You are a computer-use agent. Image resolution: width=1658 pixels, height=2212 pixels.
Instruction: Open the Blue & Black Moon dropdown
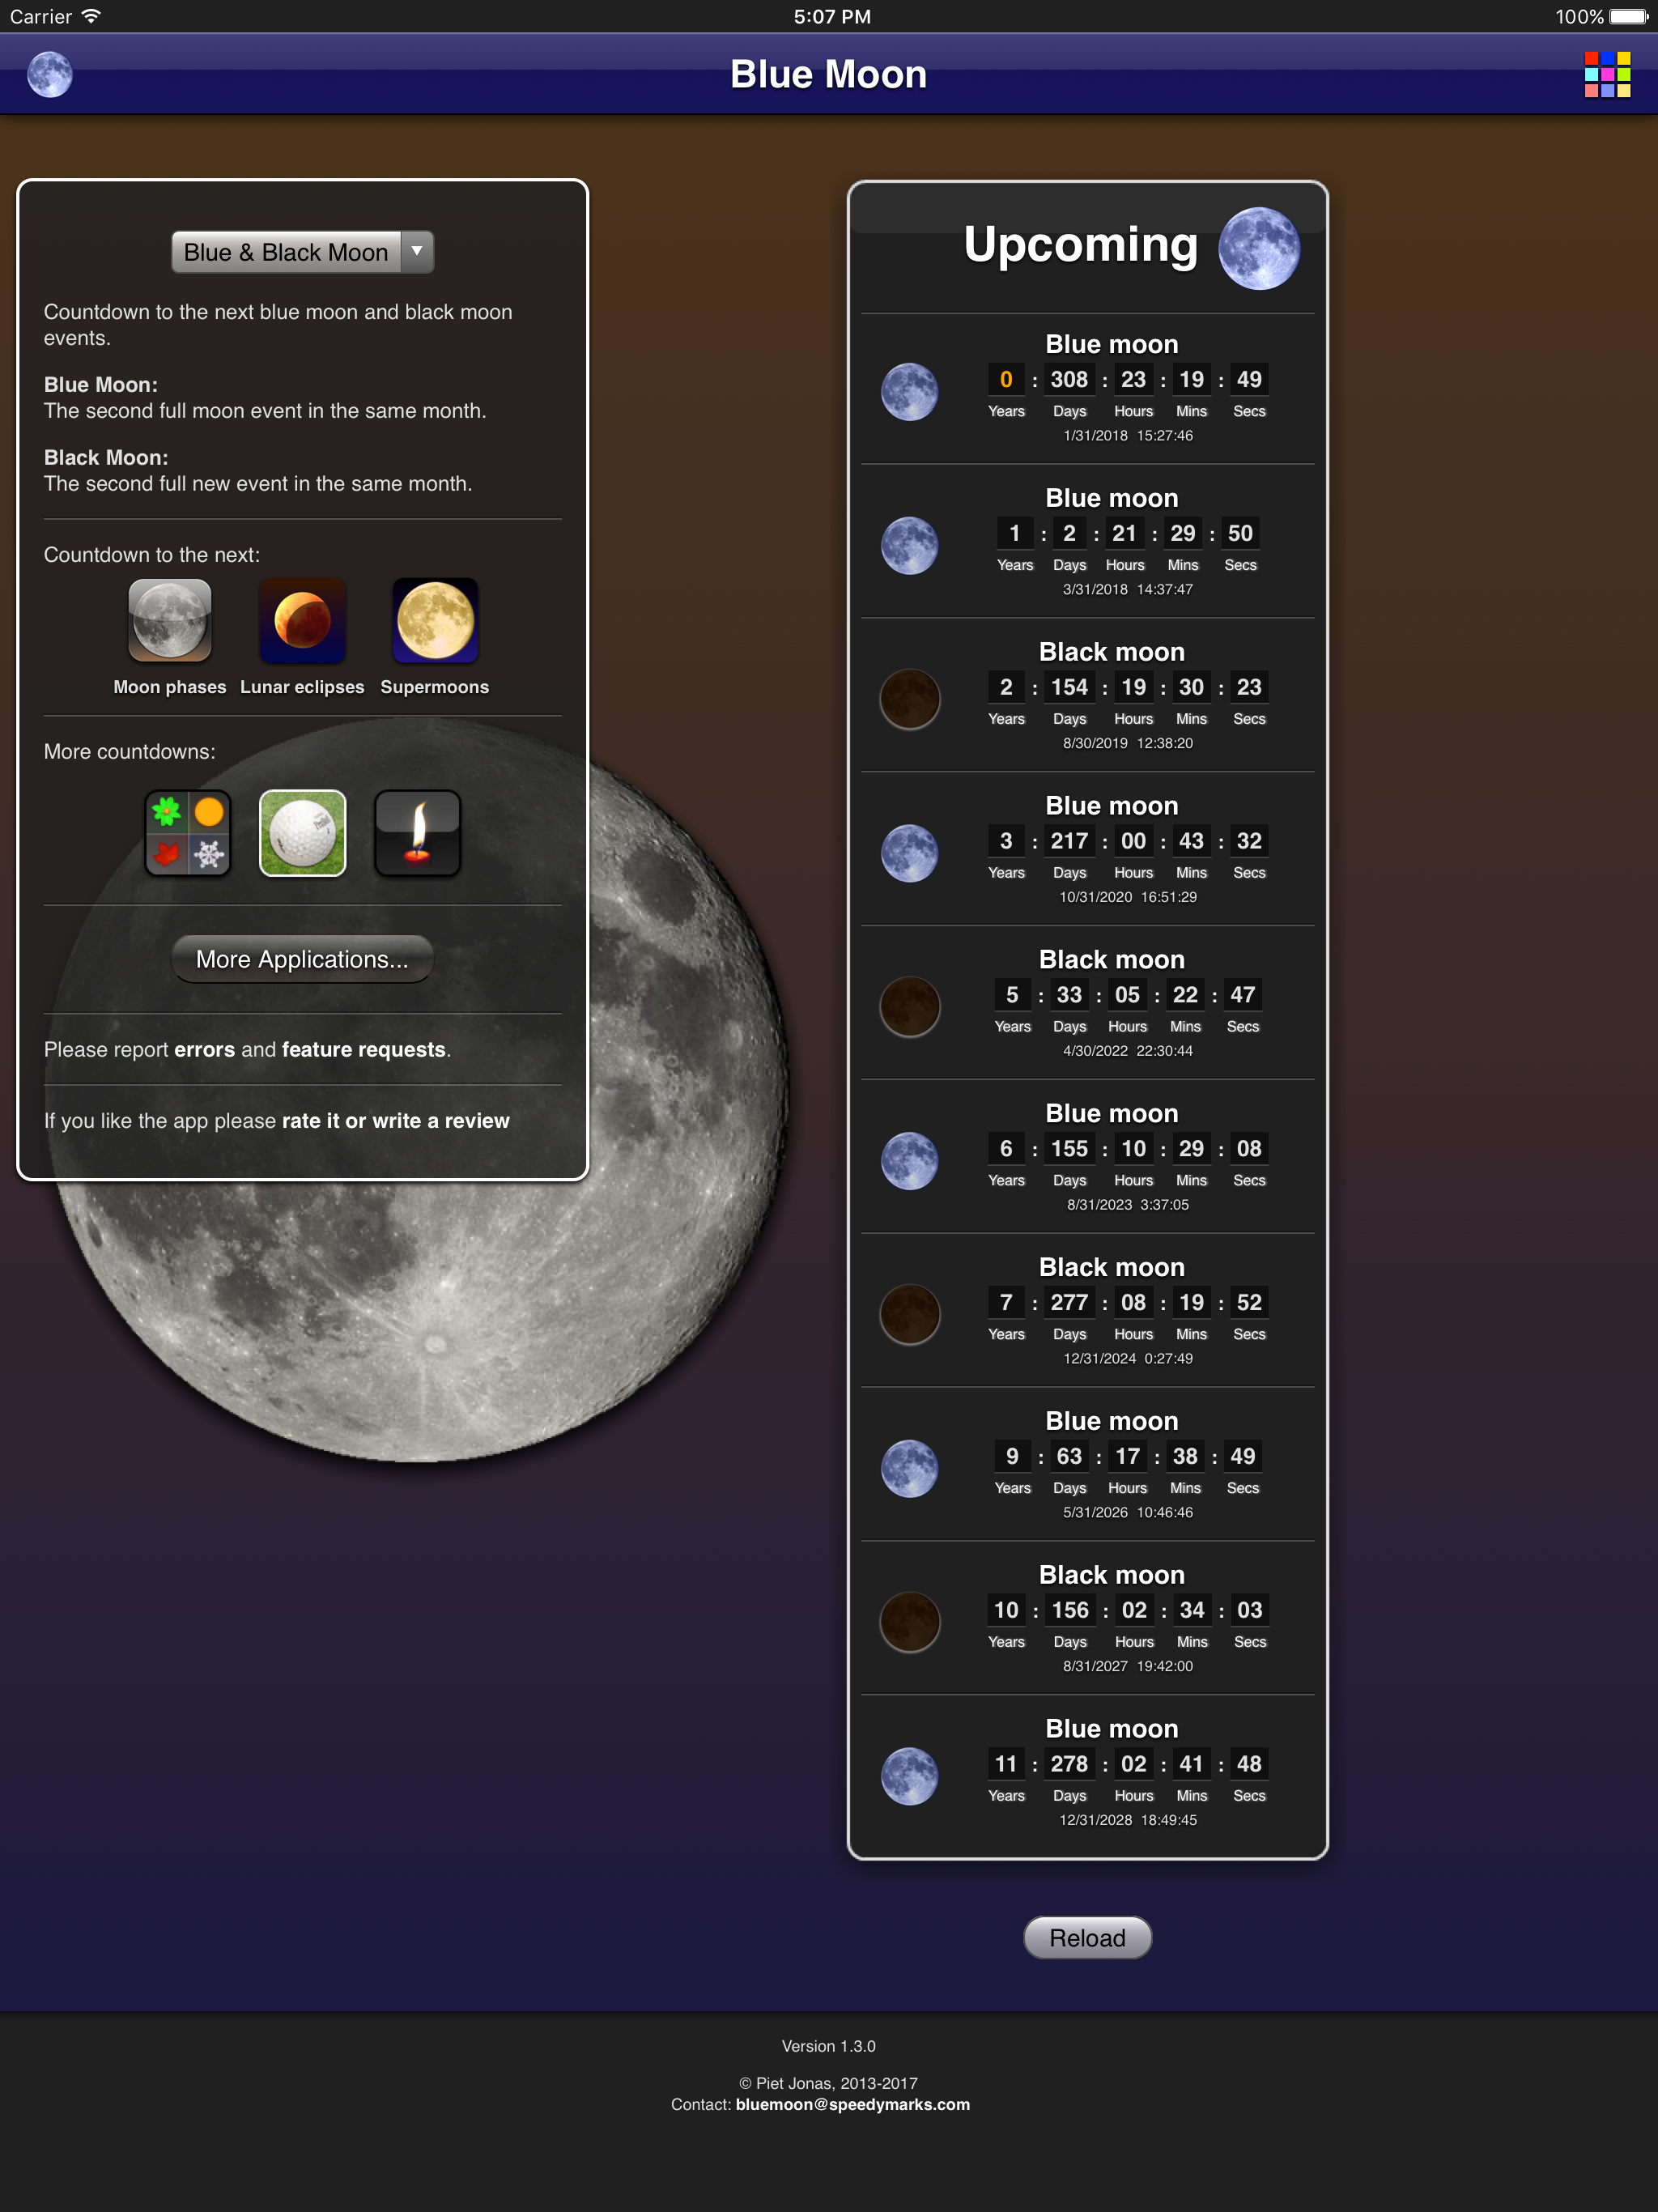pos(286,252)
